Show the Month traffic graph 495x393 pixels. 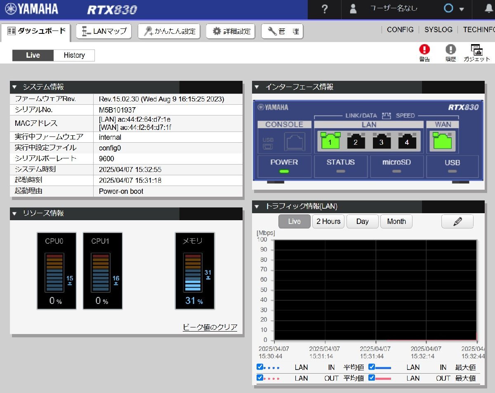pos(396,221)
